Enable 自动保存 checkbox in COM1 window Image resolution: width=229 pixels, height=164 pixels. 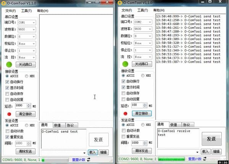point(8,93)
